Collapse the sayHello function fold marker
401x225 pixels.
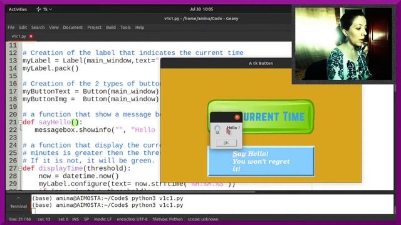point(20,122)
